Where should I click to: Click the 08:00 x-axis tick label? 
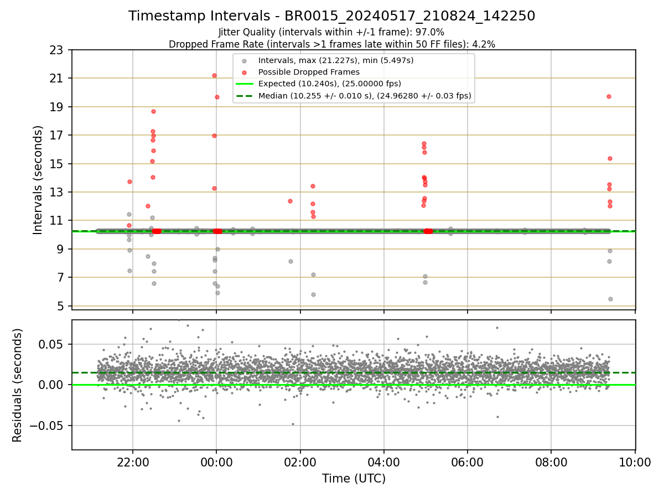pyautogui.click(x=551, y=463)
